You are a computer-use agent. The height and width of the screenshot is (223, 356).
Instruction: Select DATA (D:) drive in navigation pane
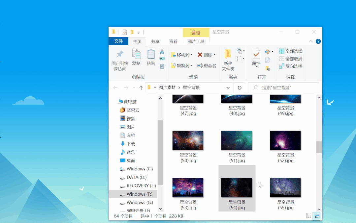[133, 177]
